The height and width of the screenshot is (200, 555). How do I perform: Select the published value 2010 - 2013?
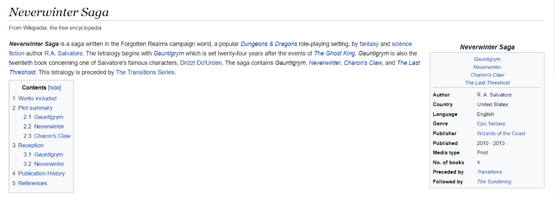click(x=491, y=143)
